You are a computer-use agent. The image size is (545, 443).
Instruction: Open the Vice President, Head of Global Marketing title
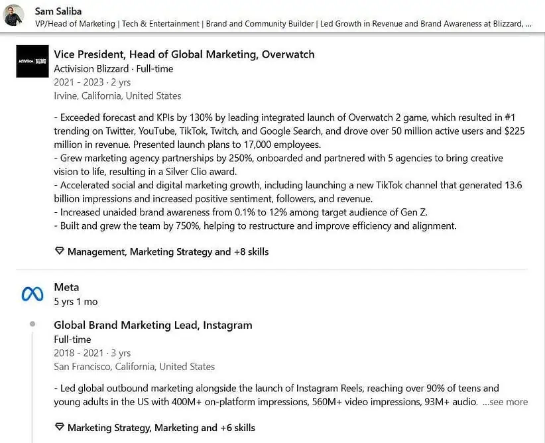pos(184,54)
